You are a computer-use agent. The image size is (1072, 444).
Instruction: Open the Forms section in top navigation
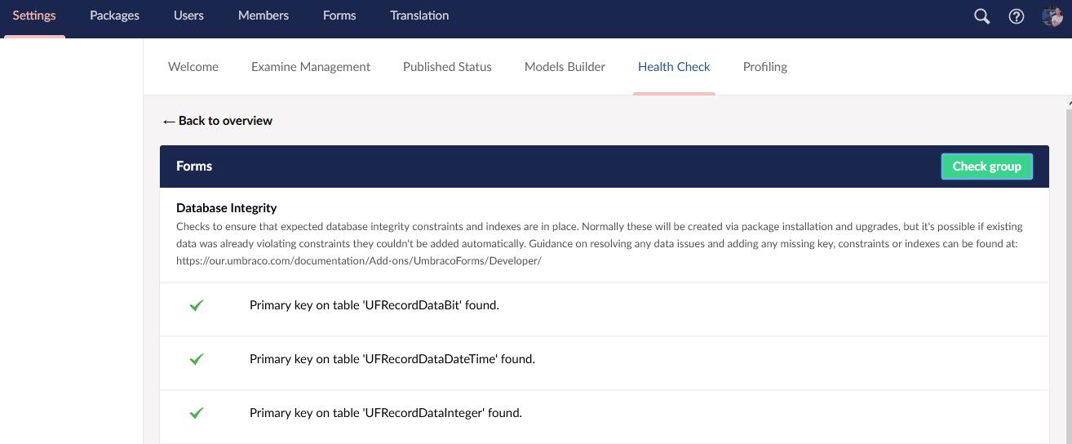[x=339, y=16]
